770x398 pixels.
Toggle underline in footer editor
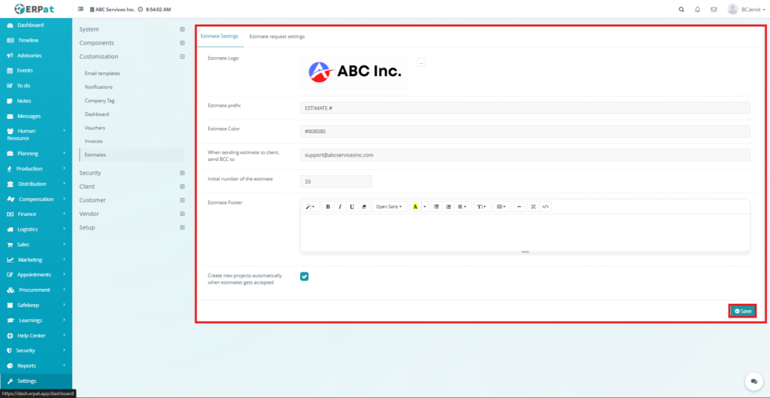[352, 206]
